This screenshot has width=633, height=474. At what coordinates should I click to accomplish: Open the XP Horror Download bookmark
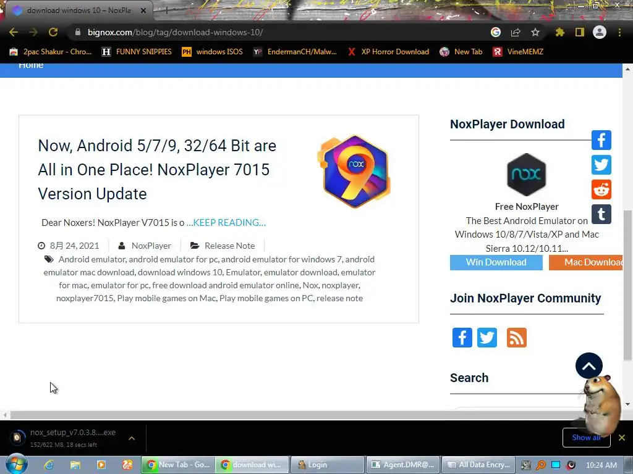[x=388, y=52]
